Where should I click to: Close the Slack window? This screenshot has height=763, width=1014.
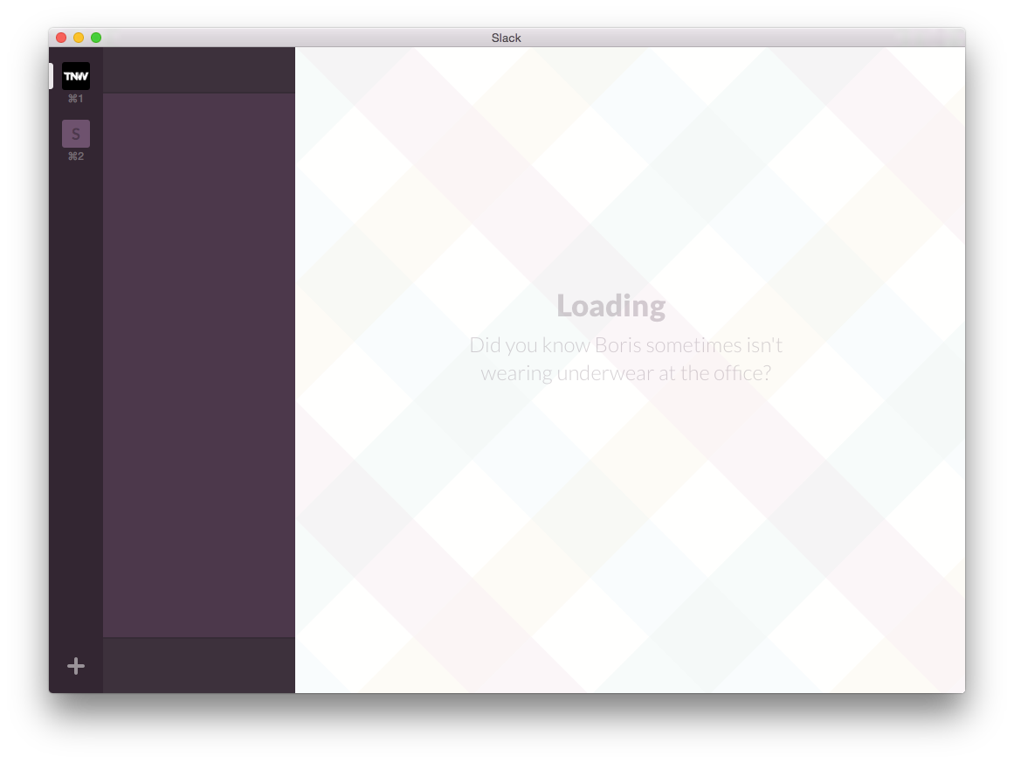pyautogui.click(x=61, y=38)
